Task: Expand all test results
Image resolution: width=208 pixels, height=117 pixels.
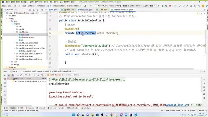Action: click(x=26, y=75)
